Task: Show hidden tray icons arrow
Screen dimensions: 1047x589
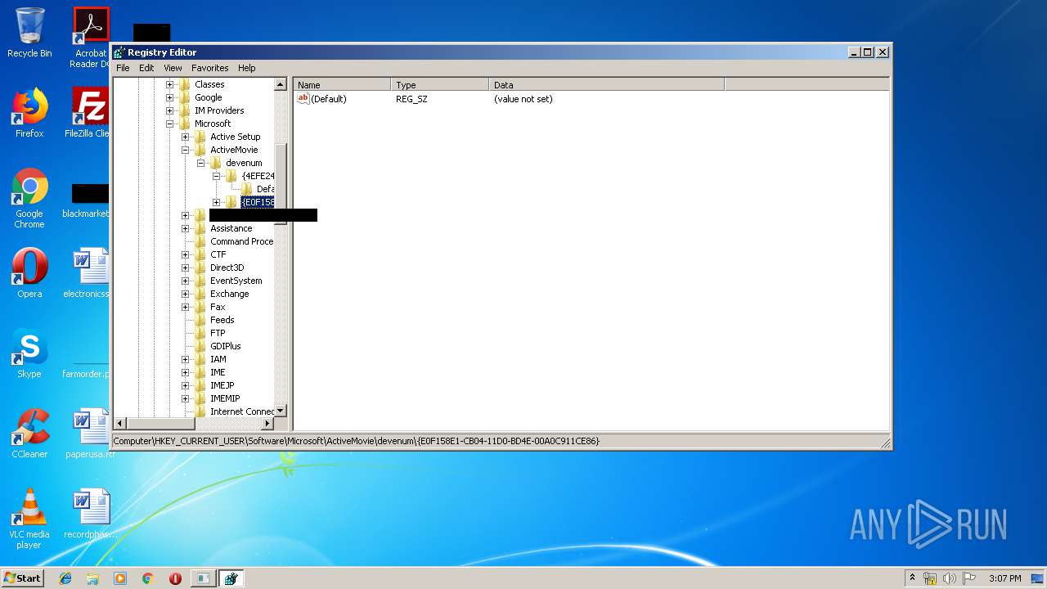Action: 912,578
